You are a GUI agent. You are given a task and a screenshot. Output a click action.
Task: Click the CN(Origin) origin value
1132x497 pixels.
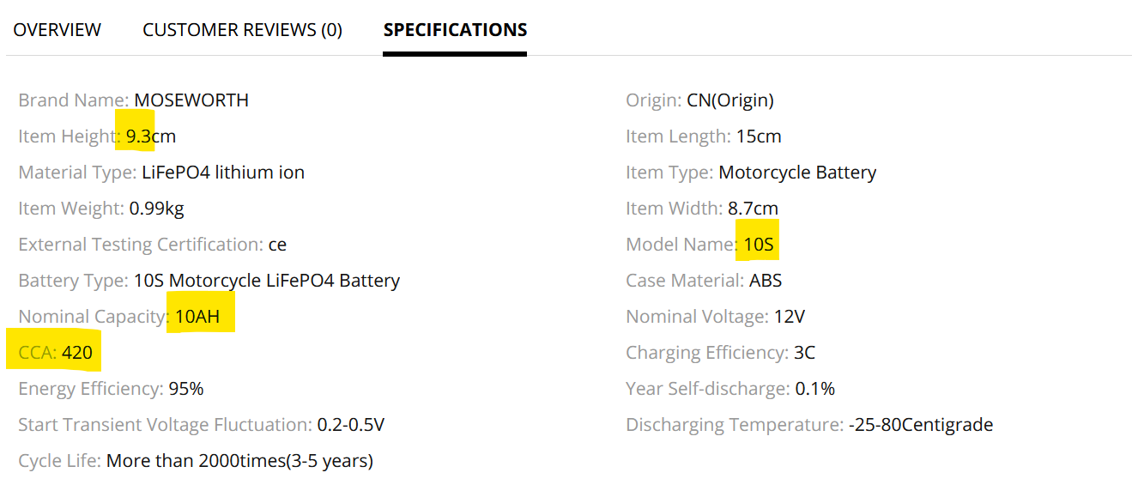point(730,100)
